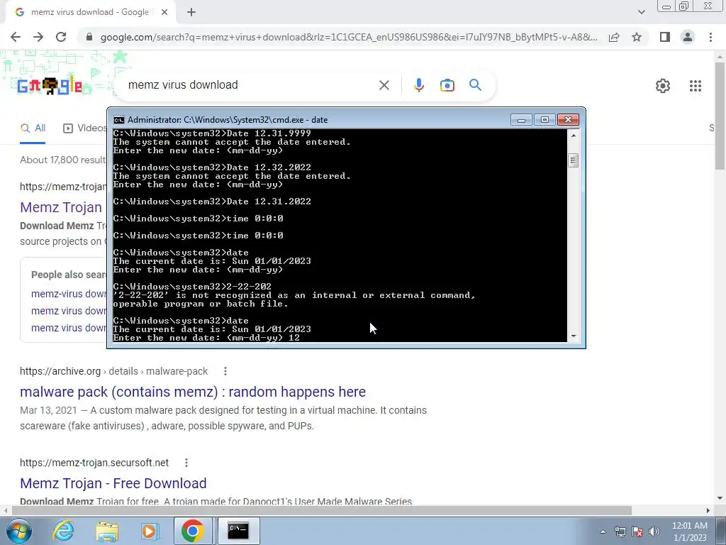Close the cmd.exe window
726x545 pixels.
[568, 120]
